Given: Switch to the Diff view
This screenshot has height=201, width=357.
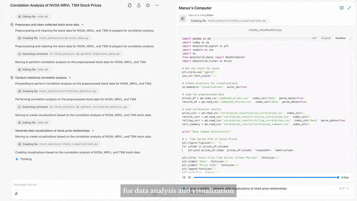Looking at the screenshot, I should click(x=314, y=38).
